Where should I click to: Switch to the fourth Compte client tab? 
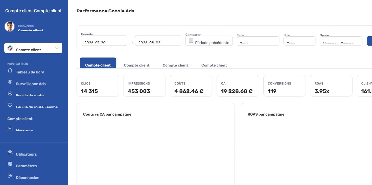214,65
